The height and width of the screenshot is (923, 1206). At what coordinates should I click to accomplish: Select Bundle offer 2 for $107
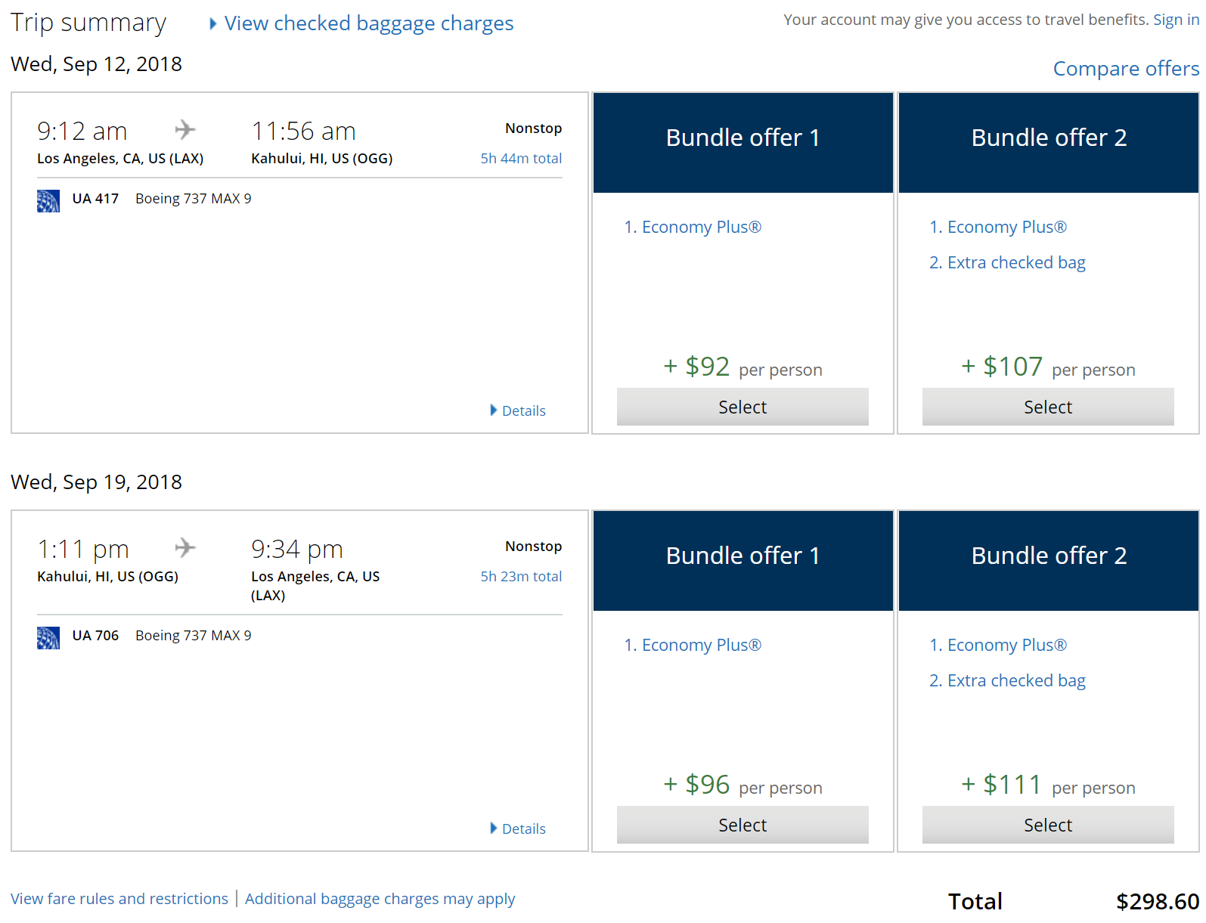click(1047, 407)
